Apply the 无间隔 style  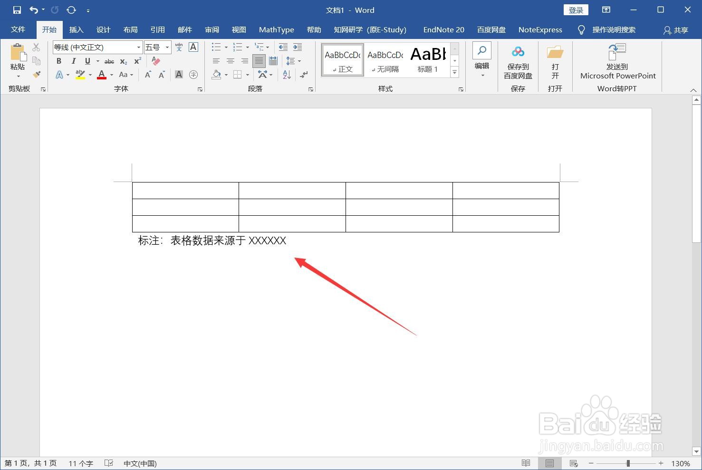point(385,60)
